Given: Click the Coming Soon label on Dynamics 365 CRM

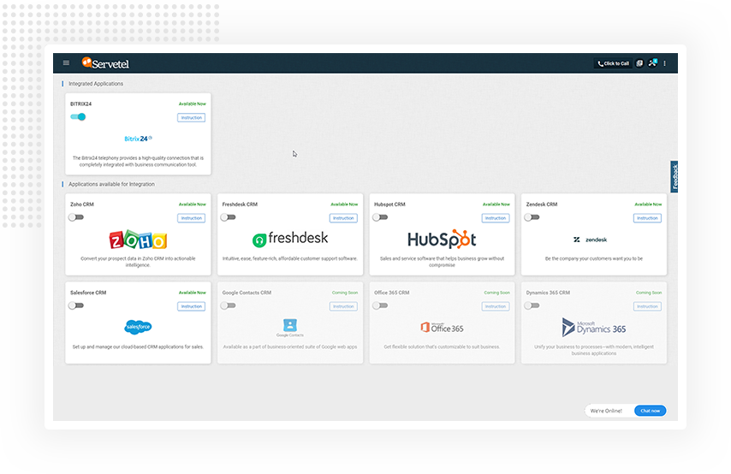Looking at the screenshot, I should click(x=649, y=293).
